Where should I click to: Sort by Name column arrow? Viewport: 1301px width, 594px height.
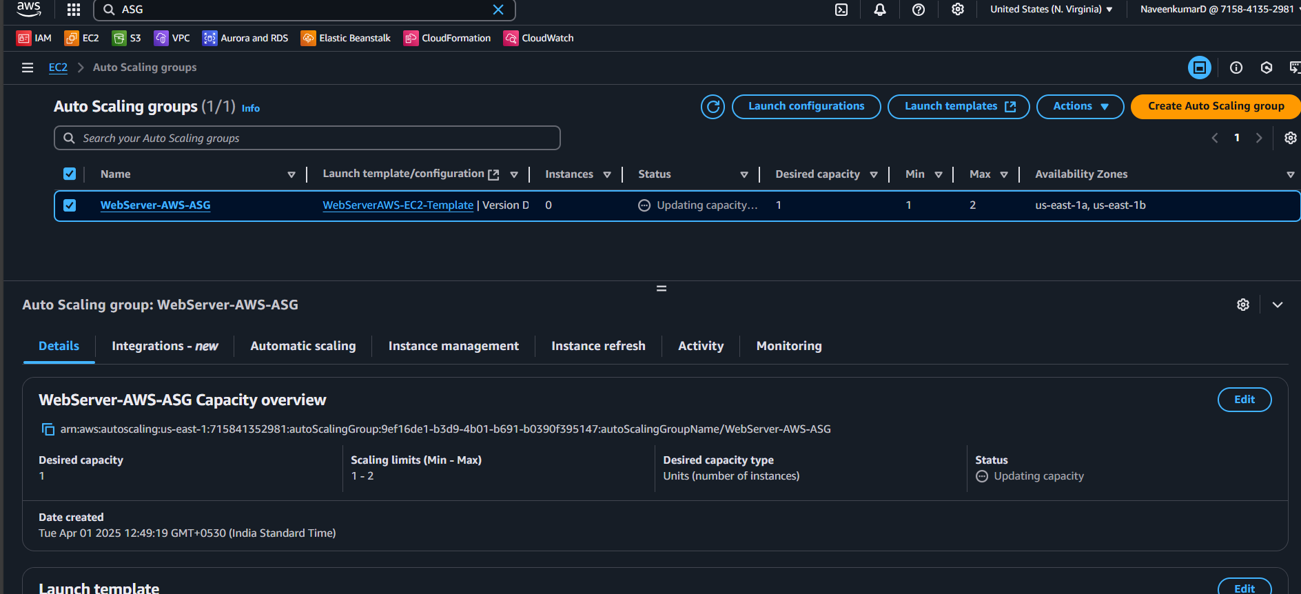(x=291, y=175)
